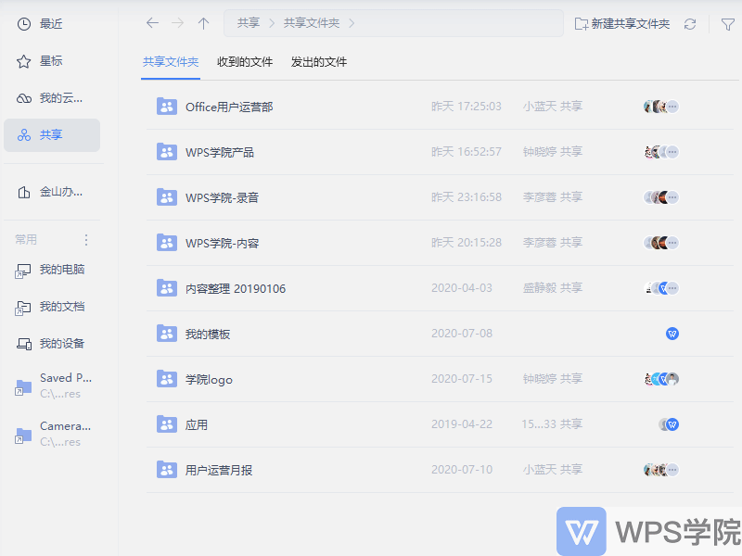
Task: Switch to the 收到的文件 tab
Action: tap(245, 62)
